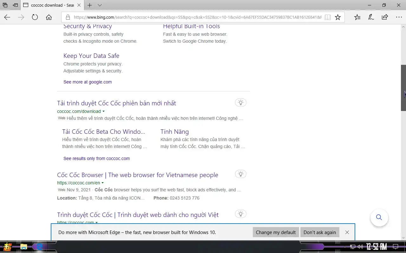Image resolution: width=406 pixels, height=253 pixels.
Task: Click See more at google.com
Action: click(x=88, y=82)
